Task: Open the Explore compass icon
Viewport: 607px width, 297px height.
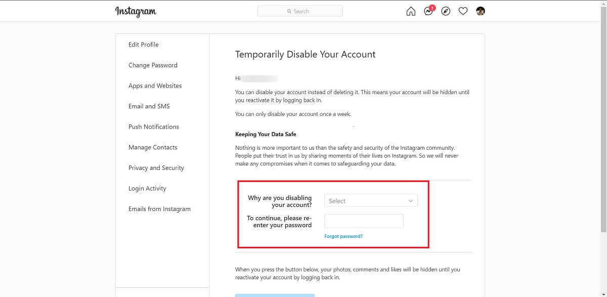Action: (x=446, y=11)
